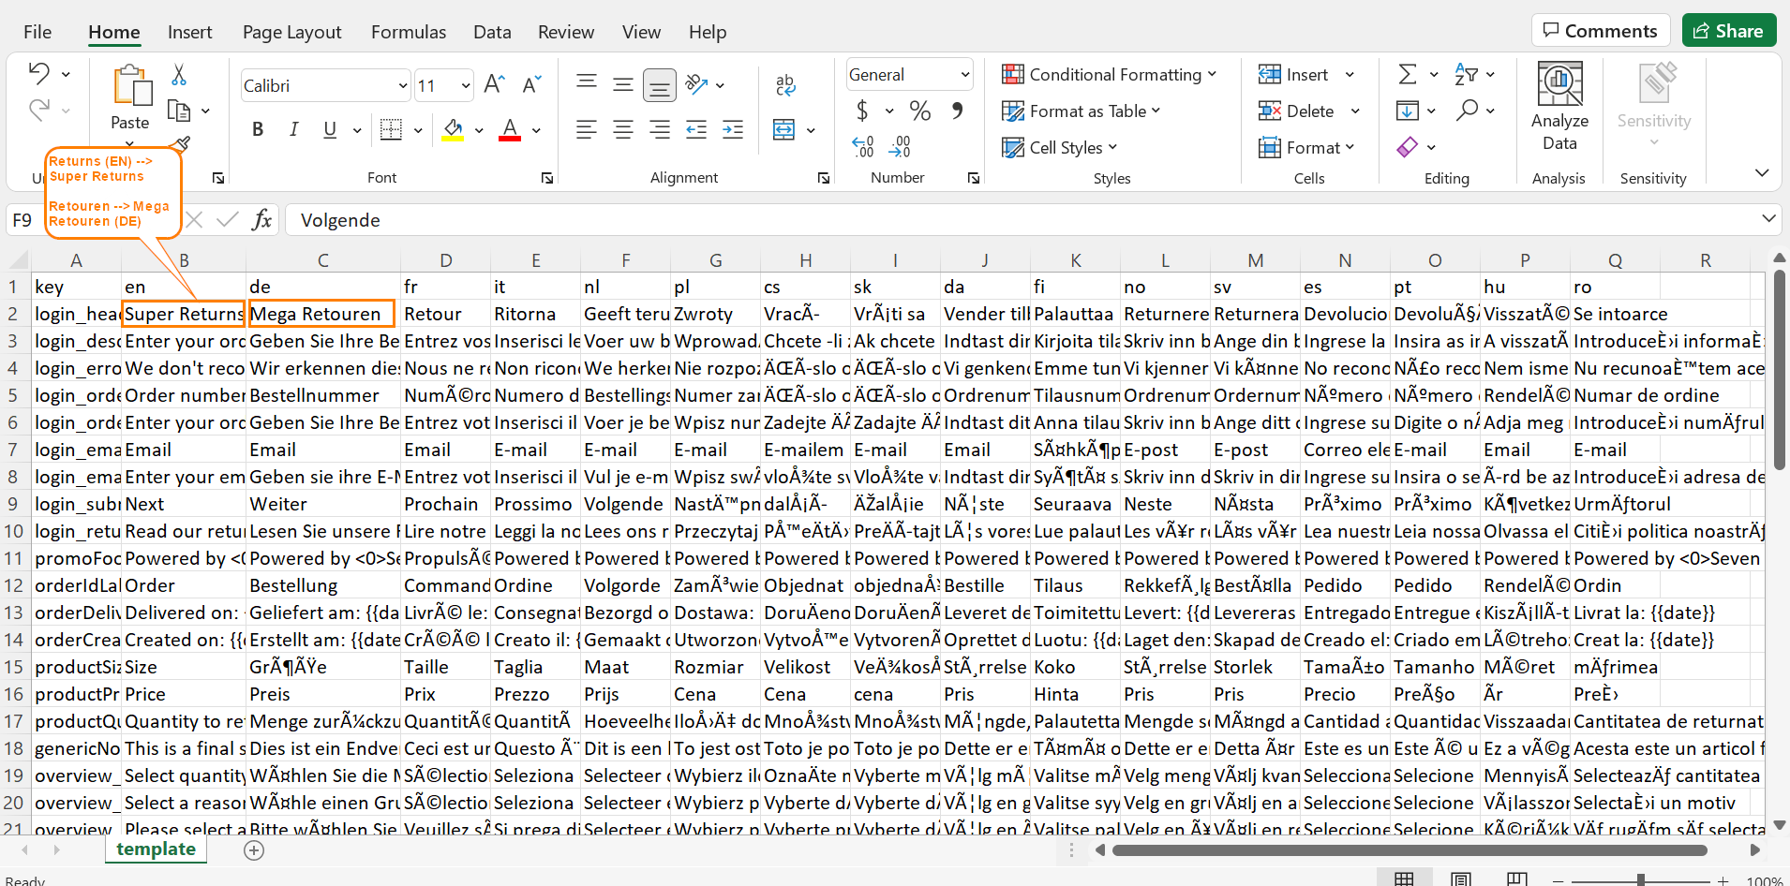Select the template sheet tab
This screenshot has width=1790, height=886.
pyautogui.click(x=157, y=849)
